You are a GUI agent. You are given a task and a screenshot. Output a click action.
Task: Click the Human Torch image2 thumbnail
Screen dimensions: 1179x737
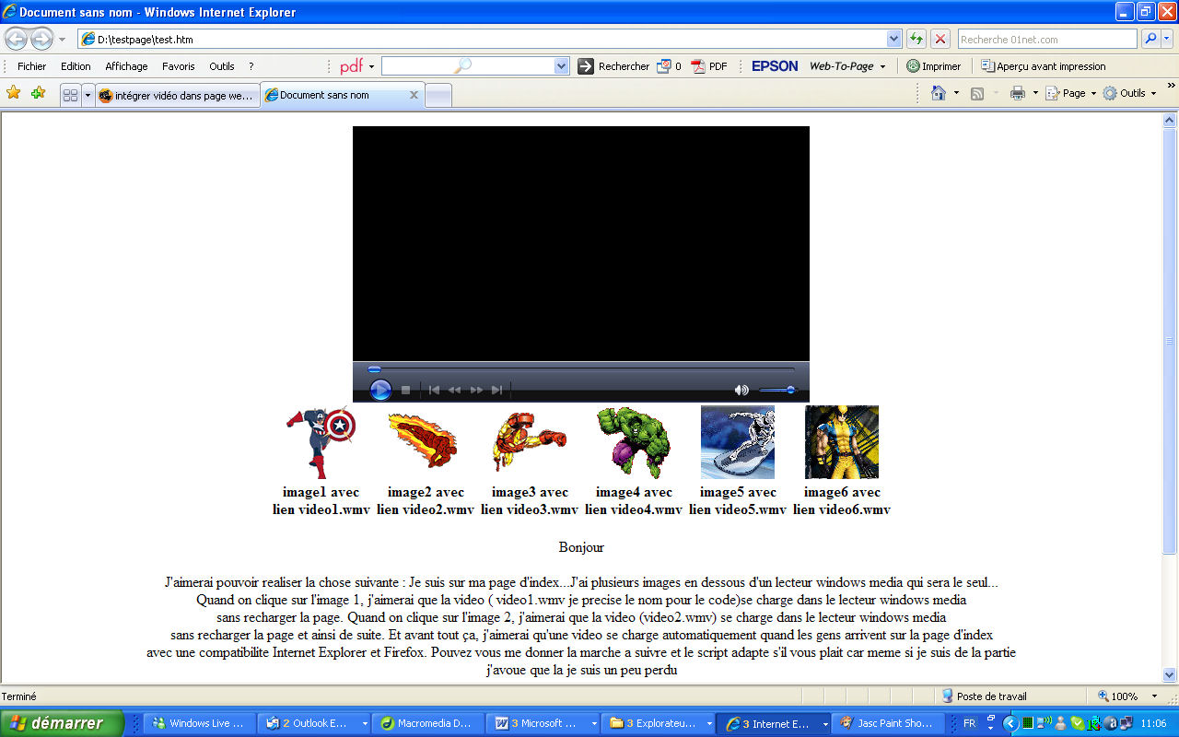pos(424,442)
